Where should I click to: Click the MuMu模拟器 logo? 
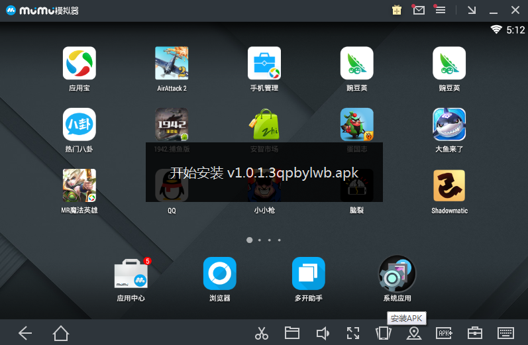42,11
